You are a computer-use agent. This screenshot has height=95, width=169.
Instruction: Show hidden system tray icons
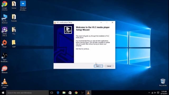149,93
